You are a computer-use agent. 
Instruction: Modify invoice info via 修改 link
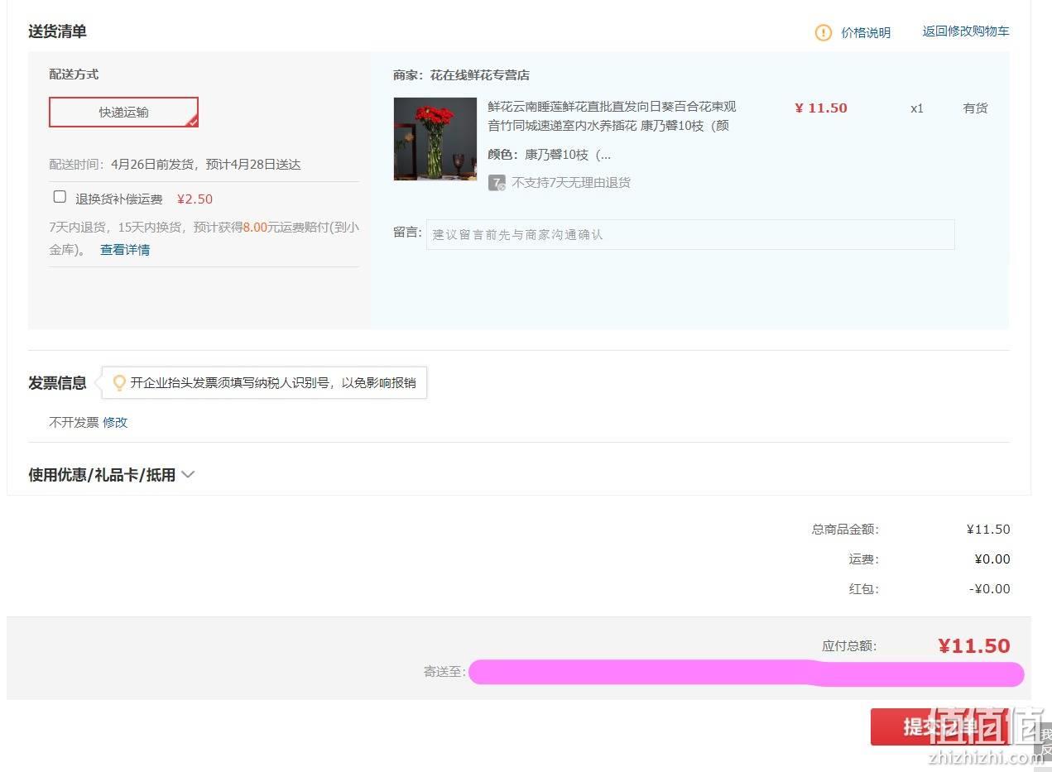pyautogui.click(x=115, y=422)
